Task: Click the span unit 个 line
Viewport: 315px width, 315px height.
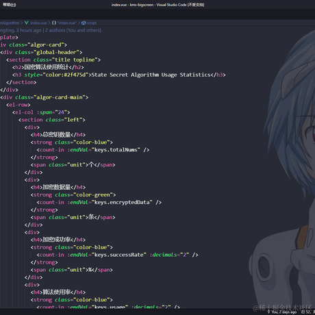Action: point(73,165)
